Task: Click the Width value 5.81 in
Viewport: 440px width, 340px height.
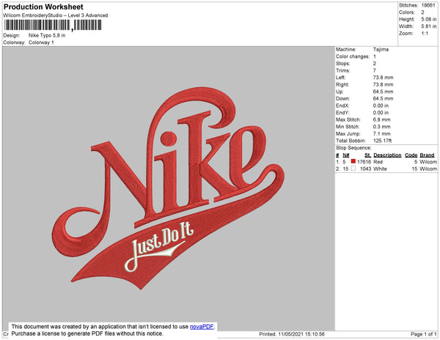Action: coord(428,26)
